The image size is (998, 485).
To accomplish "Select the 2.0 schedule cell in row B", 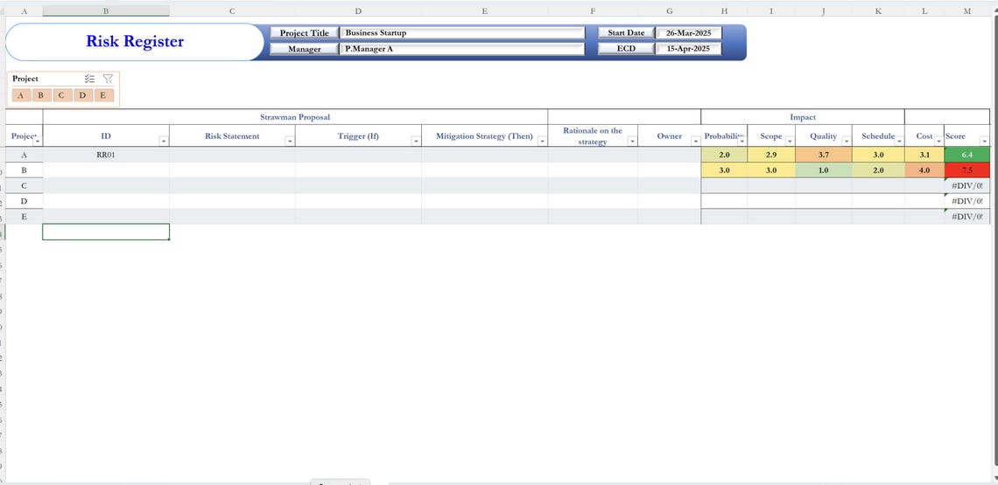I will click(x=878, y=170).
